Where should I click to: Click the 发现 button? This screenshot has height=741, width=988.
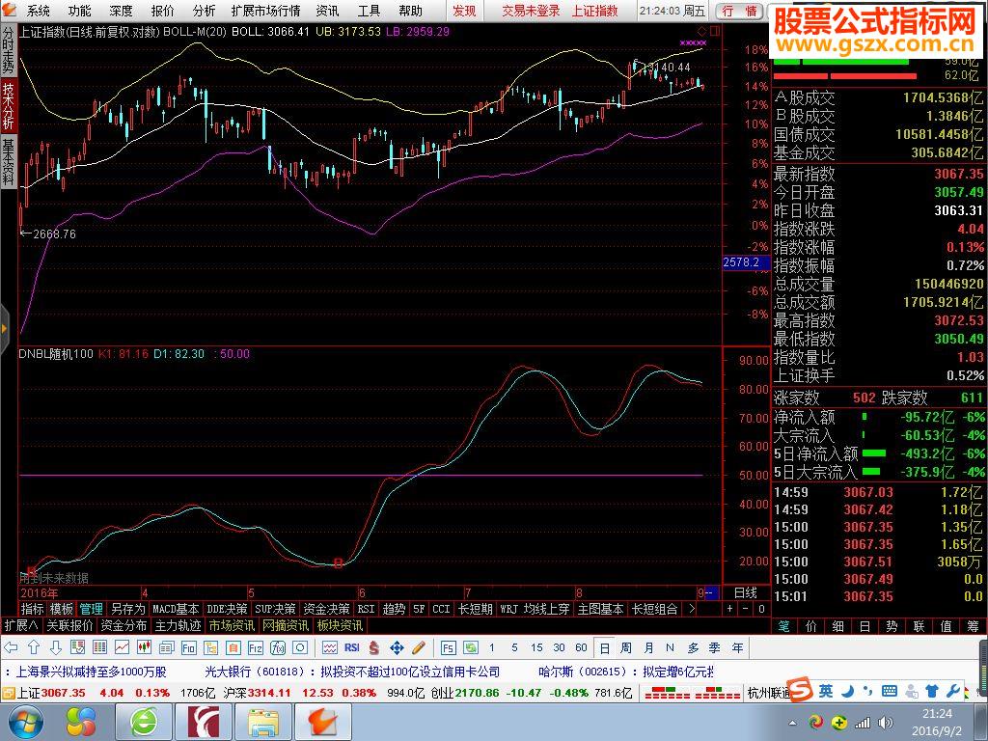(x=464, y=11)
